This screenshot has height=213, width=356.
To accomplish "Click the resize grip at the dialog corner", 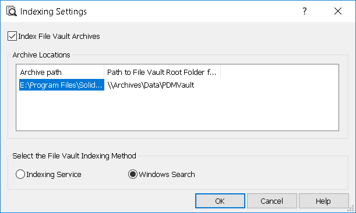I will click(x=351, y=208).
